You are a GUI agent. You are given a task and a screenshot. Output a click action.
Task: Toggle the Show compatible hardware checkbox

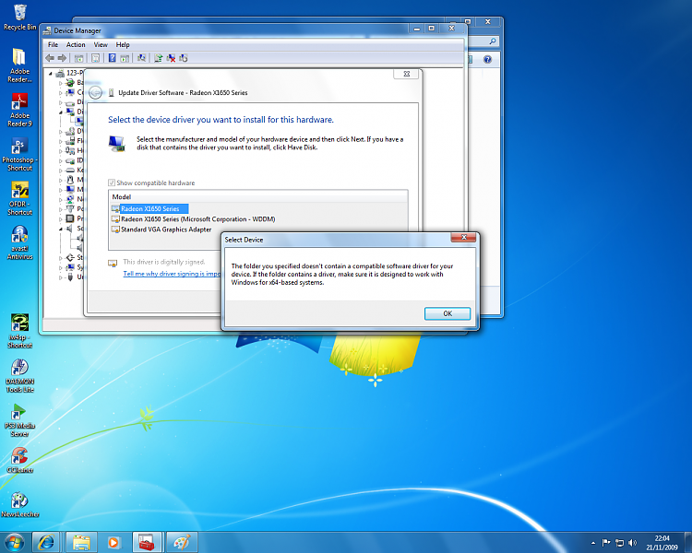[x=112, y=182]
